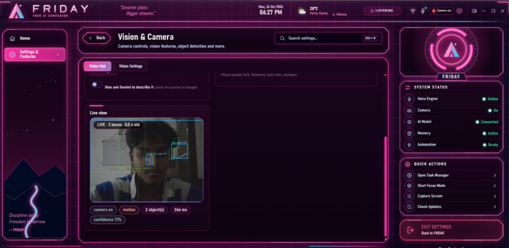
Task: Click the FRIDAY avatar orb
Action: coord(452,50)
